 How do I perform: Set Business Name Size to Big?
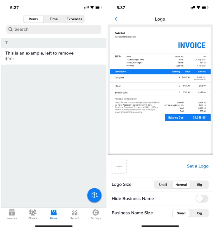(x=199, y=213)
